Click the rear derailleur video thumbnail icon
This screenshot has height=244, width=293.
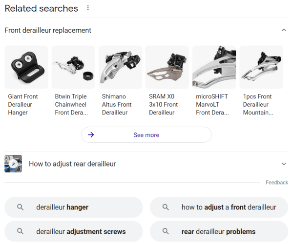click(13, 164)
